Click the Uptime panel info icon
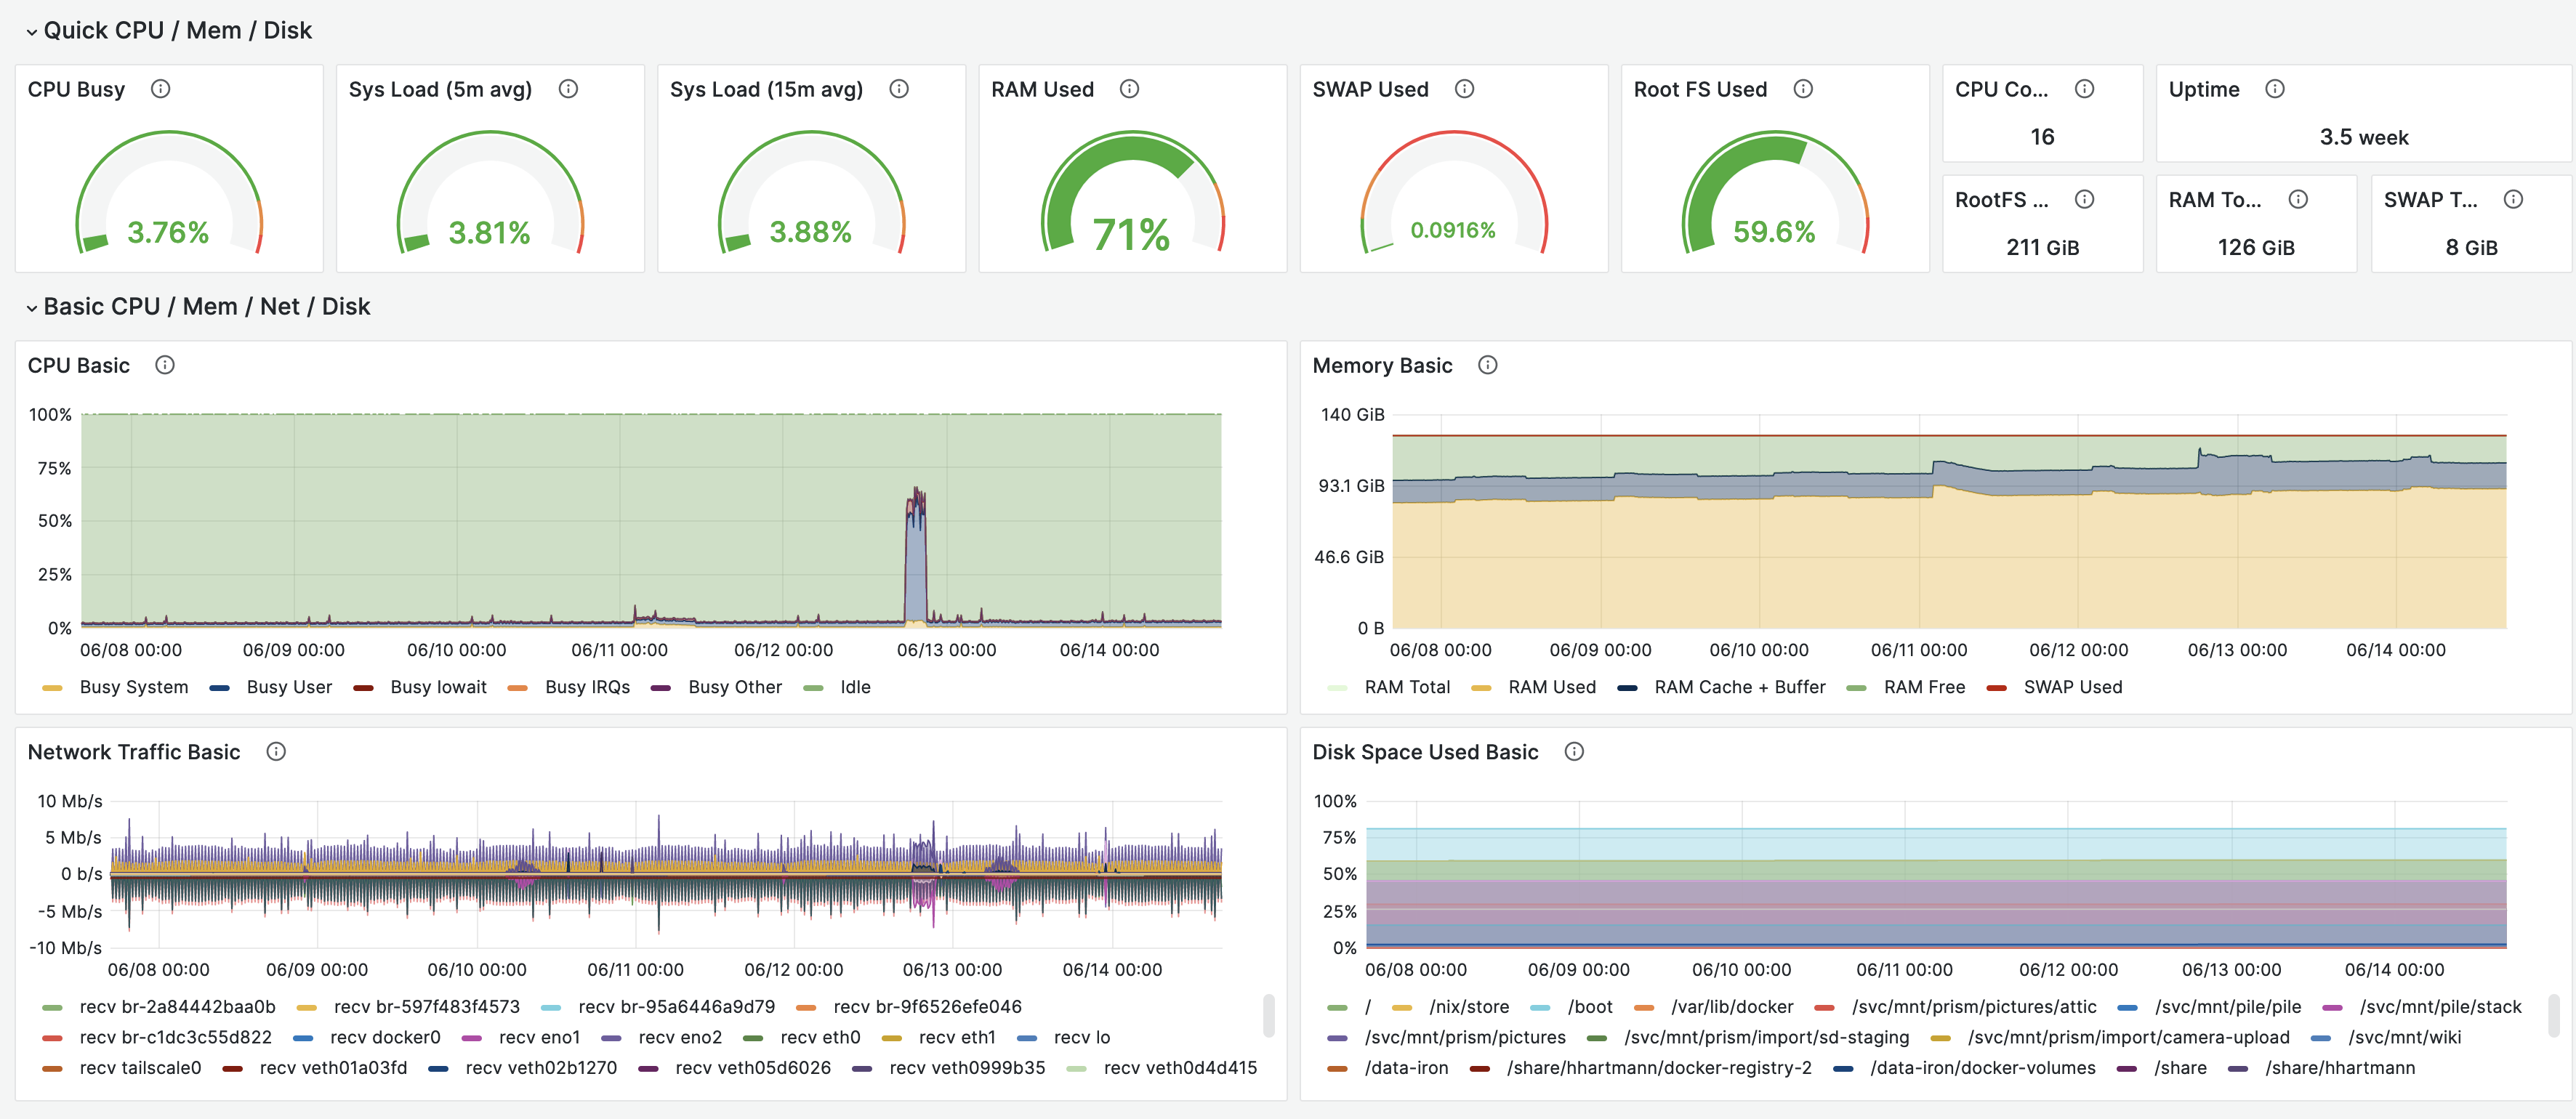Viewport: 2576px width, 1119px height. [2275, 89]
